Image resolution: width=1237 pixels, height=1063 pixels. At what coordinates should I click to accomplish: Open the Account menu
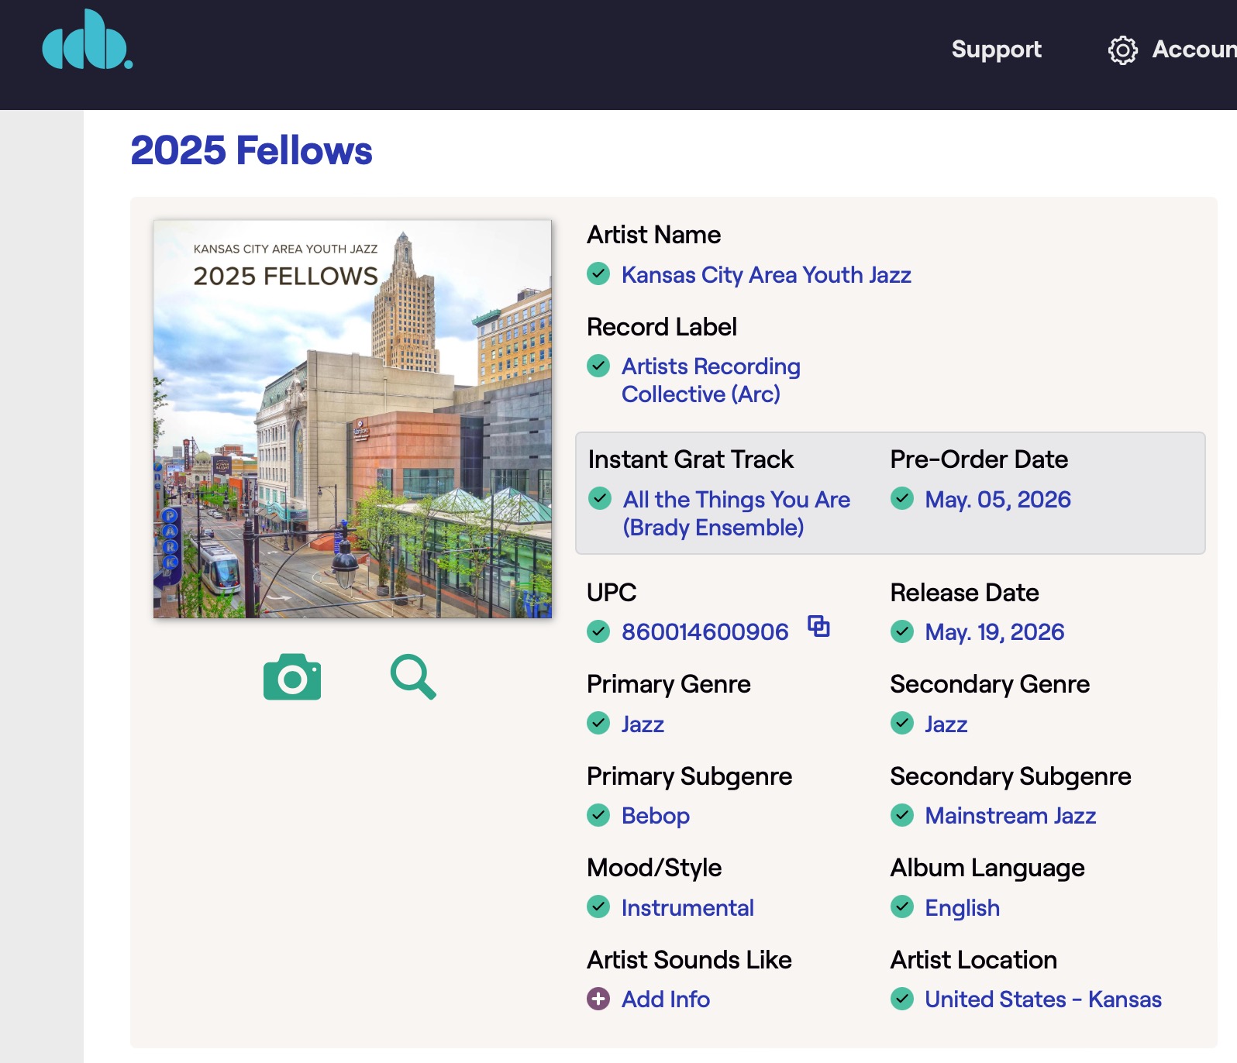pos(1193,50)
